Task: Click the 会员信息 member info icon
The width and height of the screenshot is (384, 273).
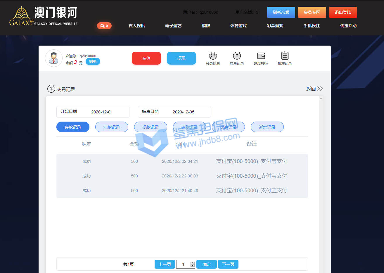Action: [213, 56]
